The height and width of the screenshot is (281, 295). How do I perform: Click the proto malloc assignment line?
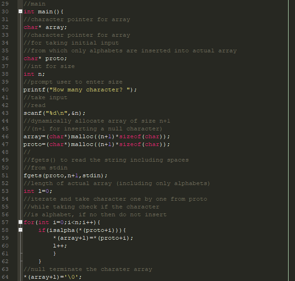(x=96, y=144)
